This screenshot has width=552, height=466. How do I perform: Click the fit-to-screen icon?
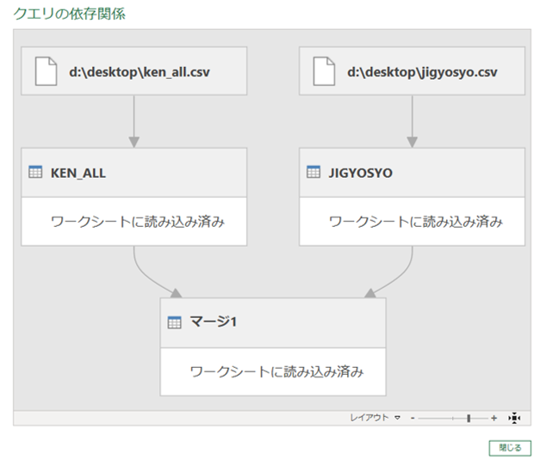pyautogui.click(x=514, y=418)
